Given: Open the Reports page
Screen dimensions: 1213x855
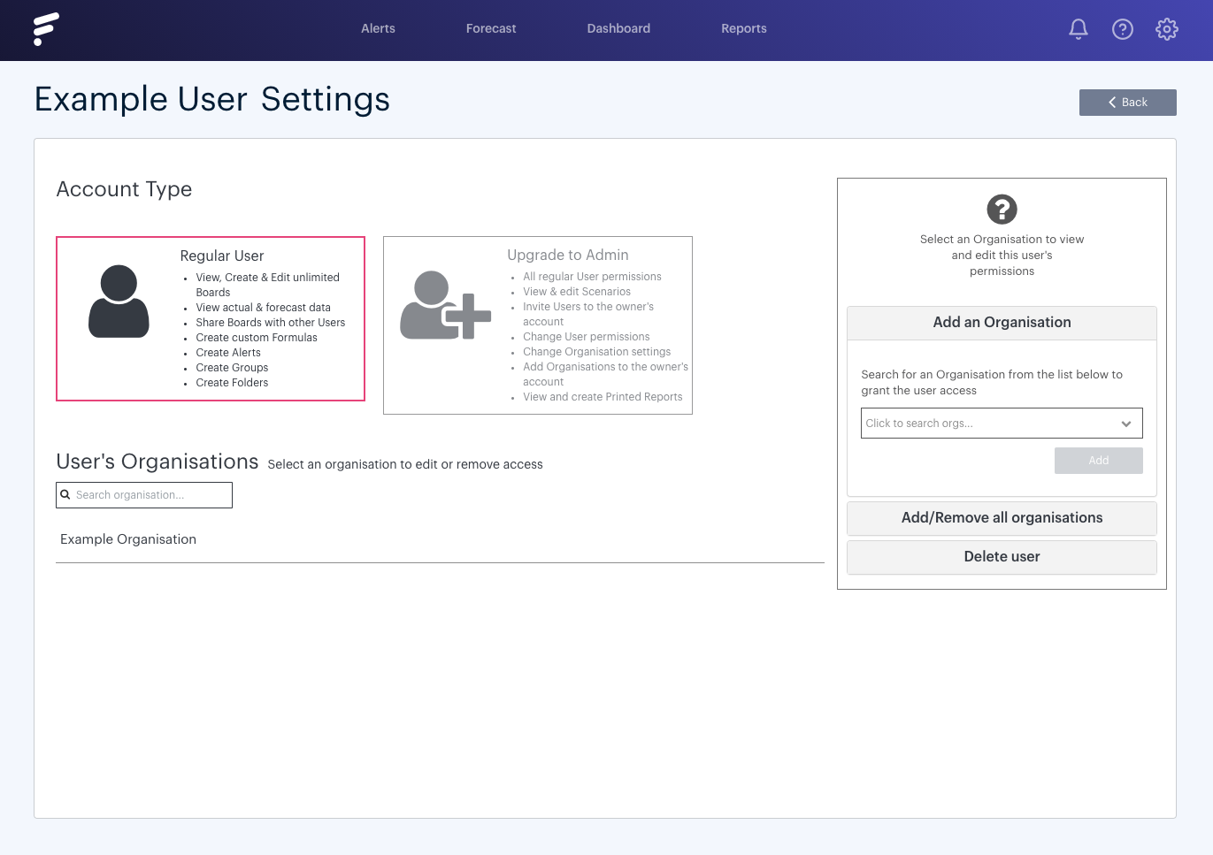Looking at the screenshot, I should coord(743,29).
